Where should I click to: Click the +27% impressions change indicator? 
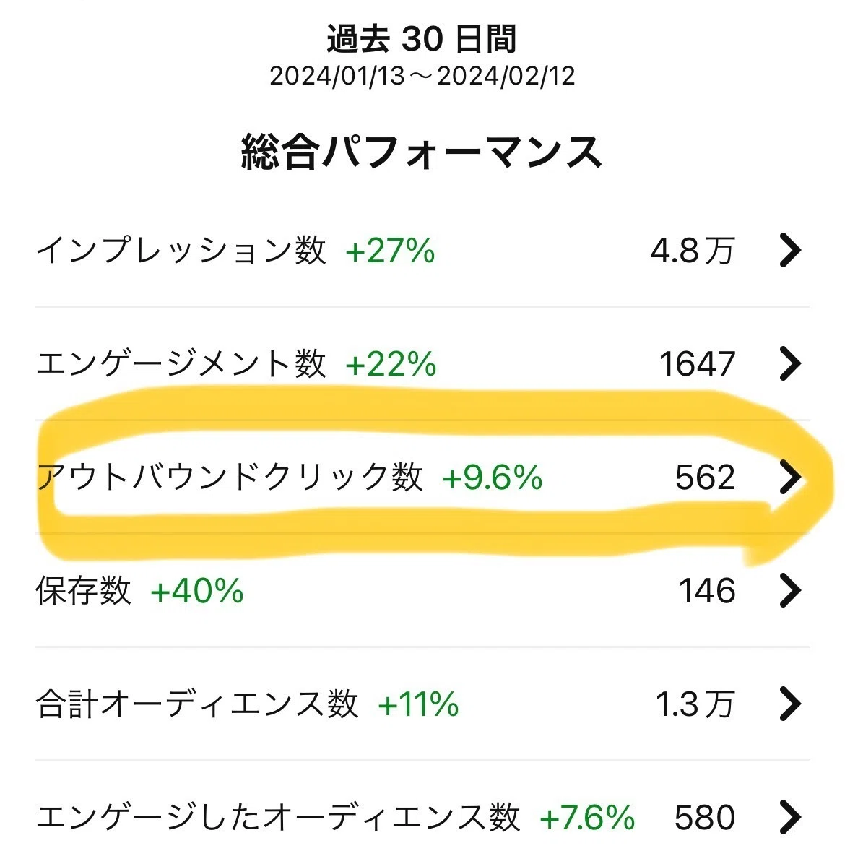[x=390, y=251]
